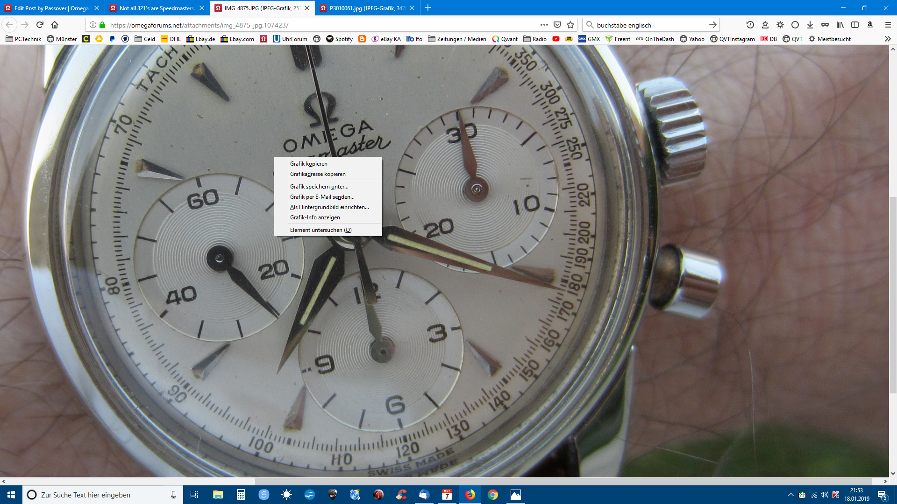
Task: Expand the Zeitungen / Medien bookmarks folder
Action: pyautogui.click(x=457, y=39)
